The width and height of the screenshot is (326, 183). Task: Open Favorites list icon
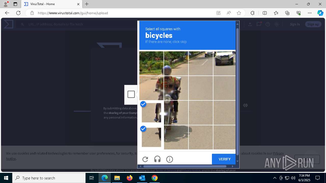tap(276, 13)
